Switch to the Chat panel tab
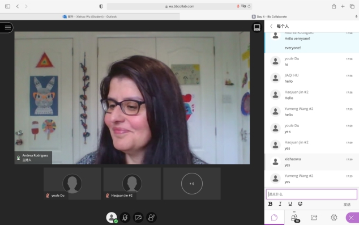This screenshot has width=359, height=225. click(274, 217)
